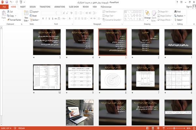Open the Select dropdown in the Editing group
Screen dimensions: 196x130
(179, 20)
